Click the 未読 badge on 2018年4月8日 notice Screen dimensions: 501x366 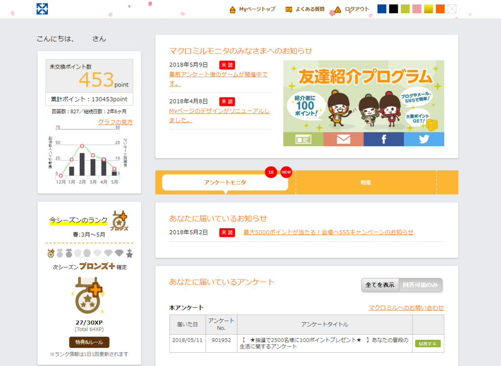point(227,102)
